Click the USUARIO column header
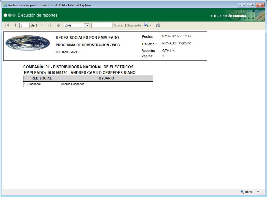This screenshot has width=267, height=197. [x=106, y=78]
